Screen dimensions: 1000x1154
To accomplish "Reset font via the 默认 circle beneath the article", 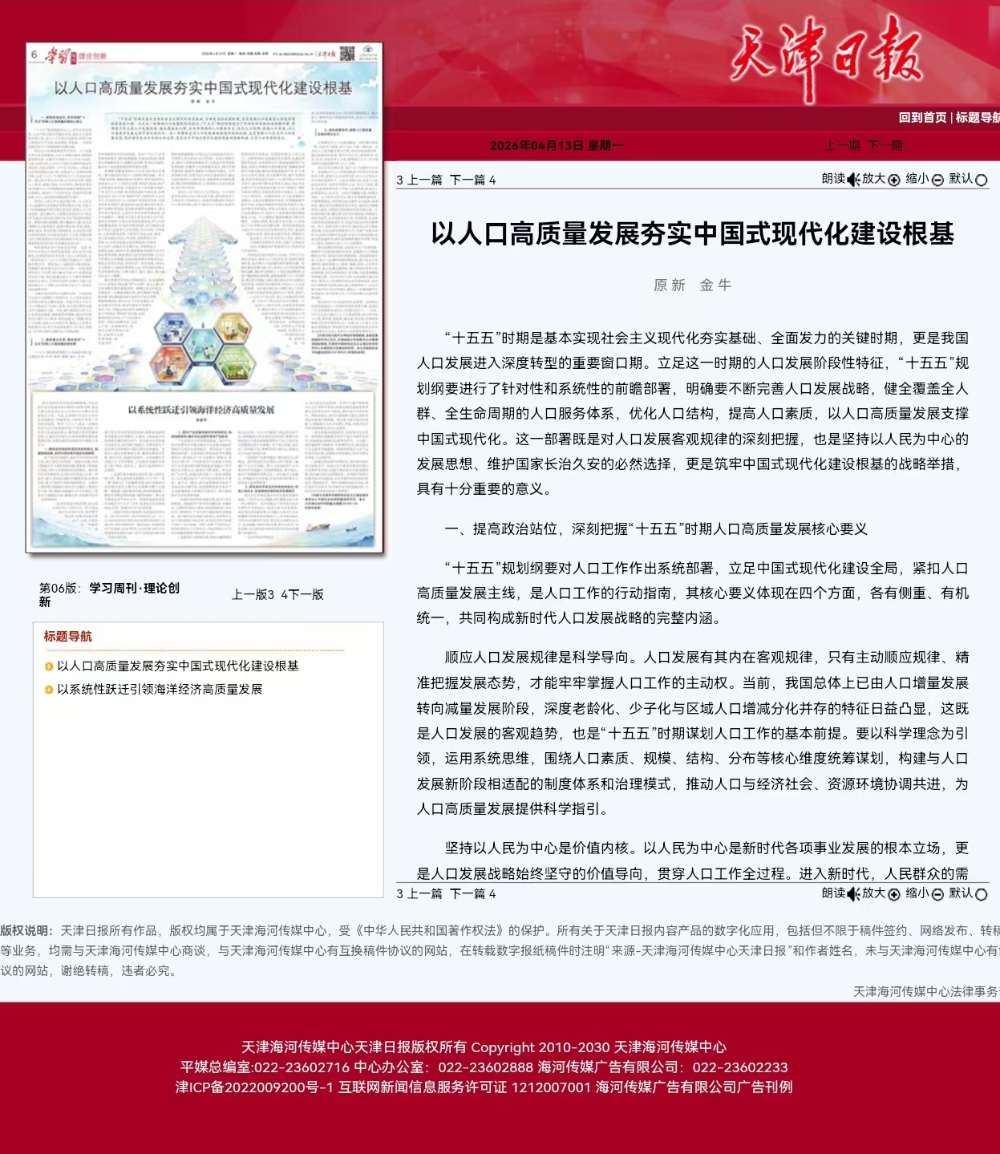I will pyautogui.click(x=981, y=893).
